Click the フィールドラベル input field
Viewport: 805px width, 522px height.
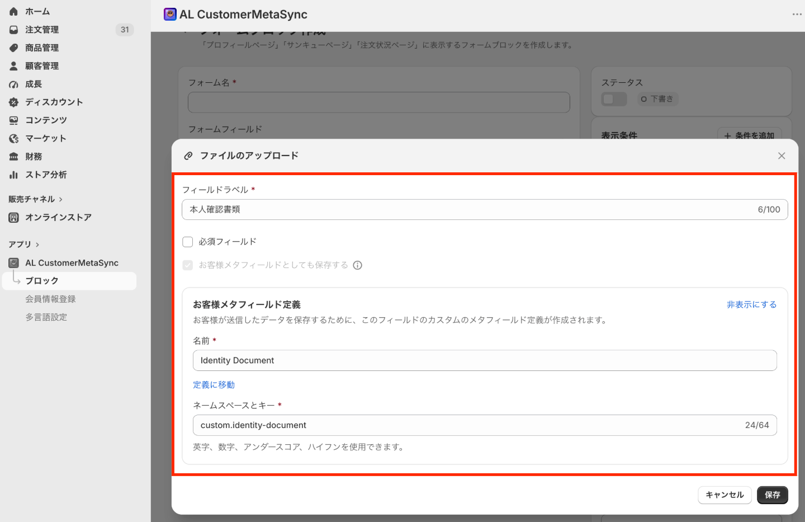(x=485, y=209)
